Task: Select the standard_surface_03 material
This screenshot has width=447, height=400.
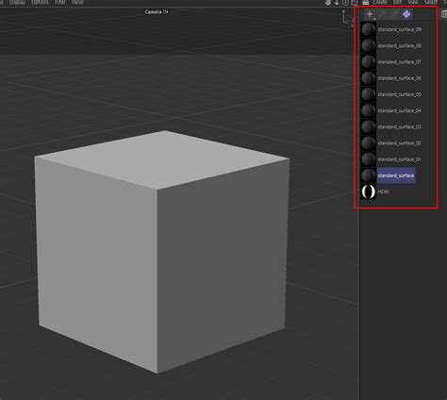Action: (400, 126)
